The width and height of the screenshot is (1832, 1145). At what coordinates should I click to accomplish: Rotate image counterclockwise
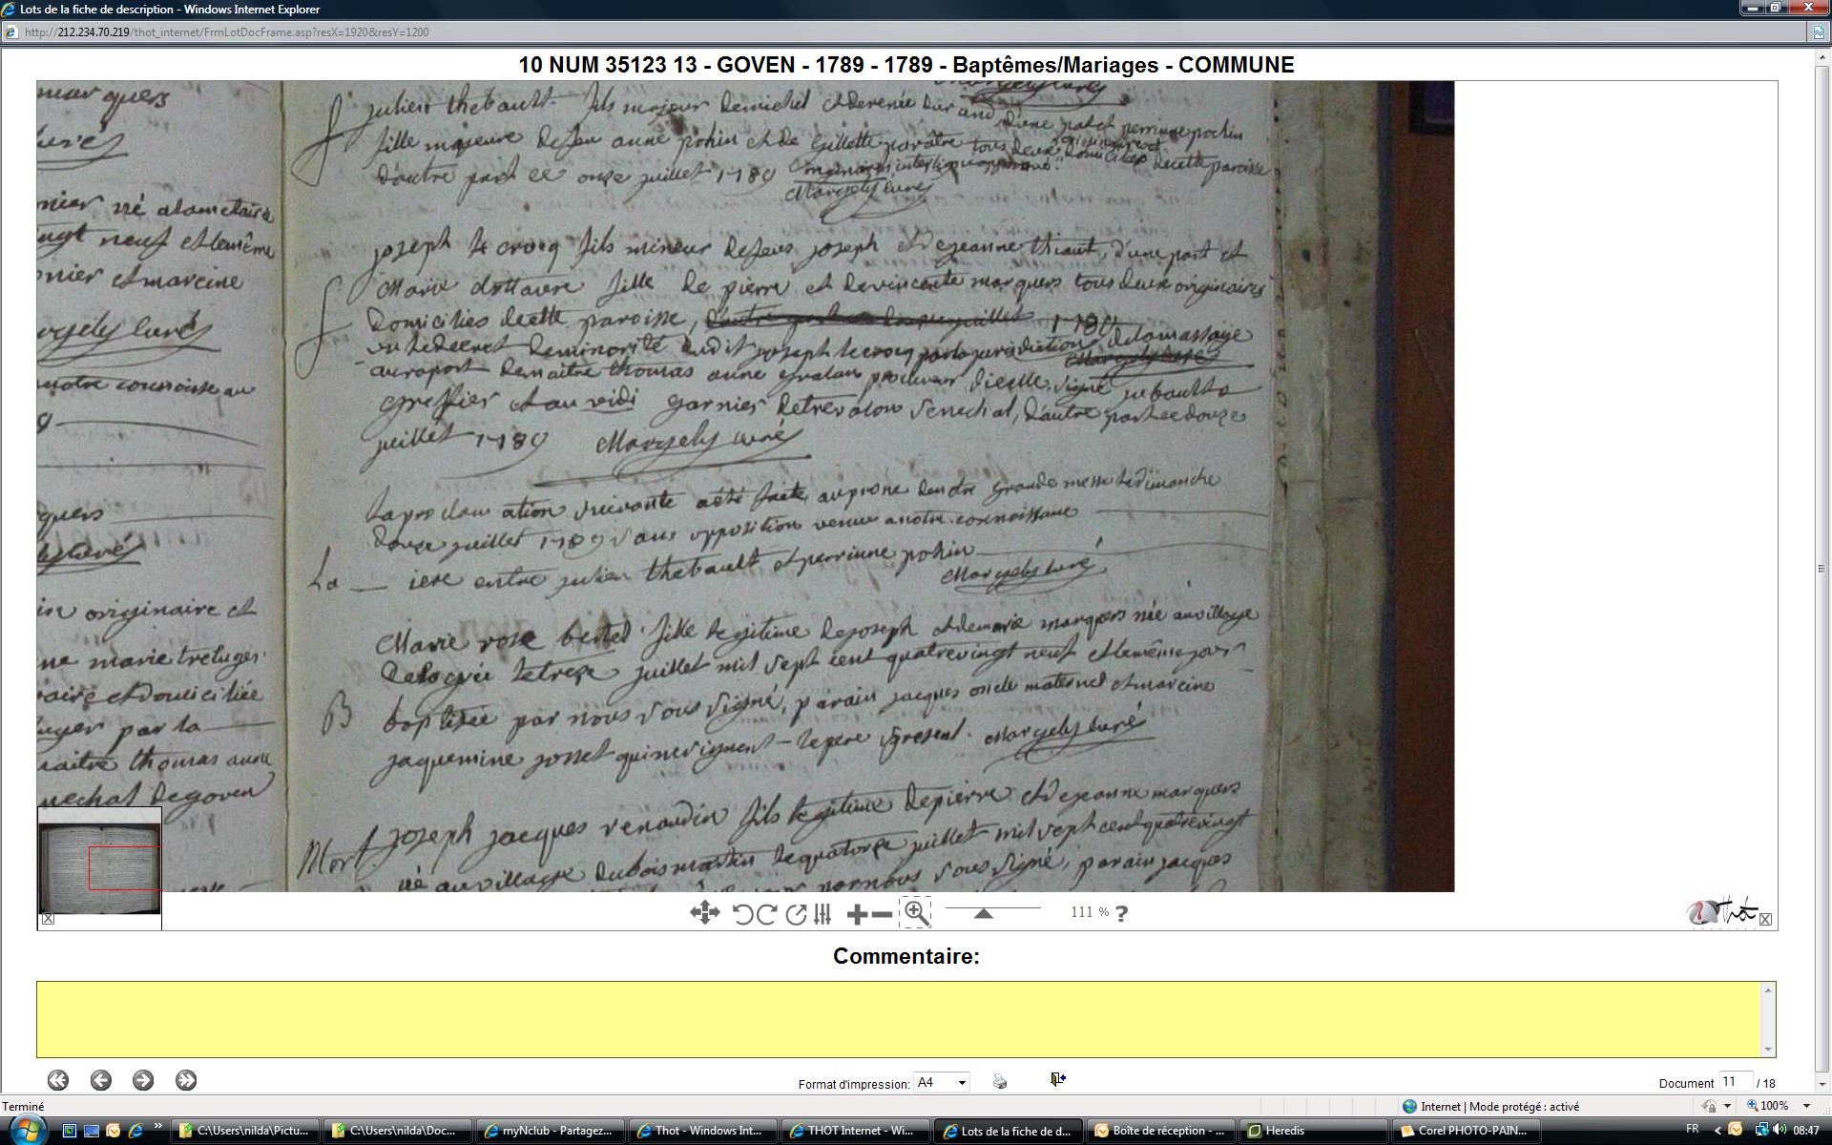point(742,914)
